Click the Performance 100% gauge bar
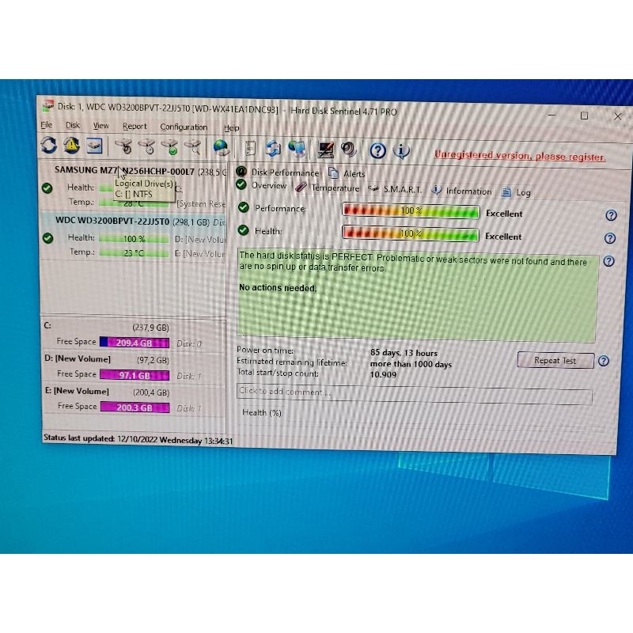Screen dimensions: 633x633 411,211
